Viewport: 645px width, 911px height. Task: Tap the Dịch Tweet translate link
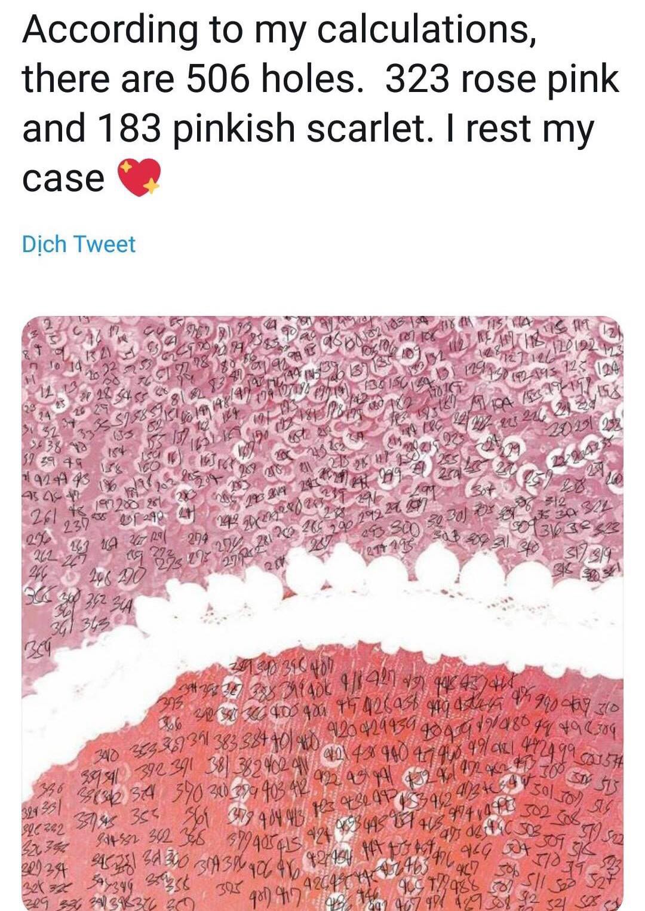(78, 244)
